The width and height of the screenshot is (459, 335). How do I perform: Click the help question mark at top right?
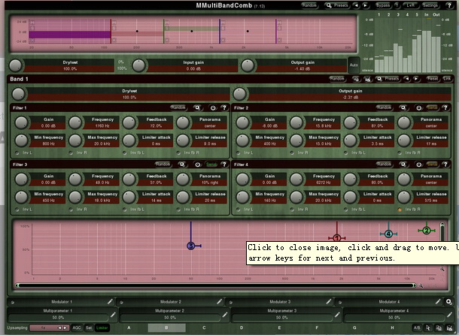pos(448,5)
